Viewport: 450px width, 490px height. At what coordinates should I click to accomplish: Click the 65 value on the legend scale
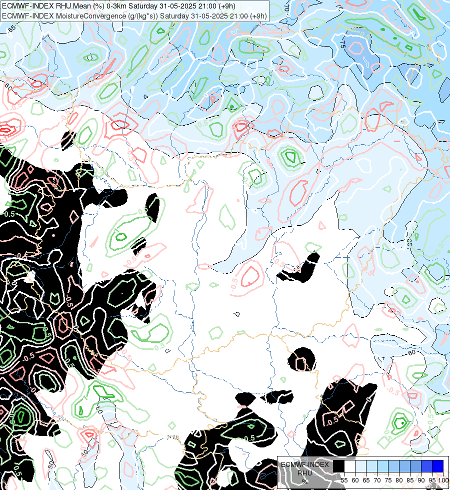coord(366,480)
